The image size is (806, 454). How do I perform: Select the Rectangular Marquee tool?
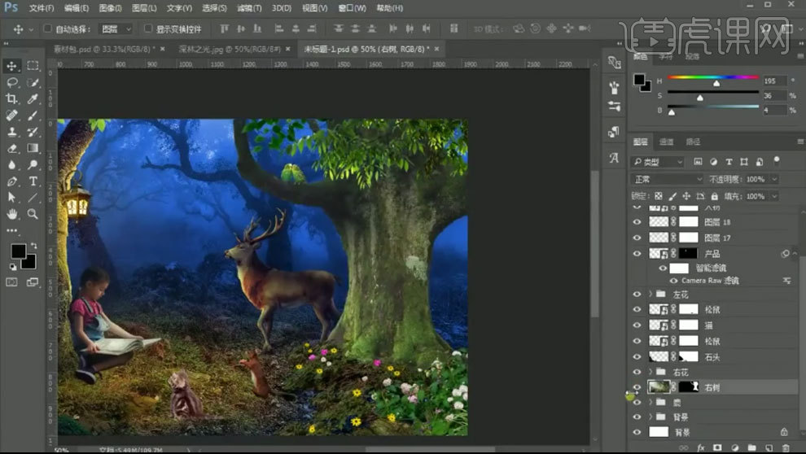tap(33, 66)
